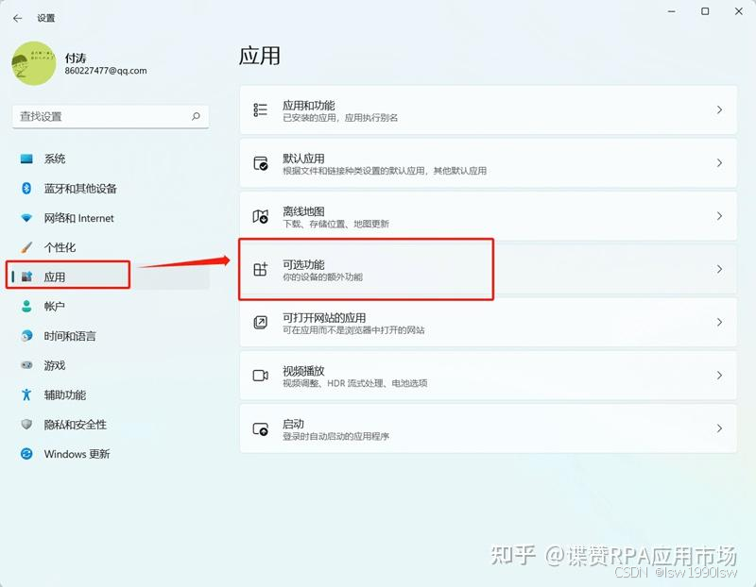Expand the 应用和功能 chevron

(719, 109)
